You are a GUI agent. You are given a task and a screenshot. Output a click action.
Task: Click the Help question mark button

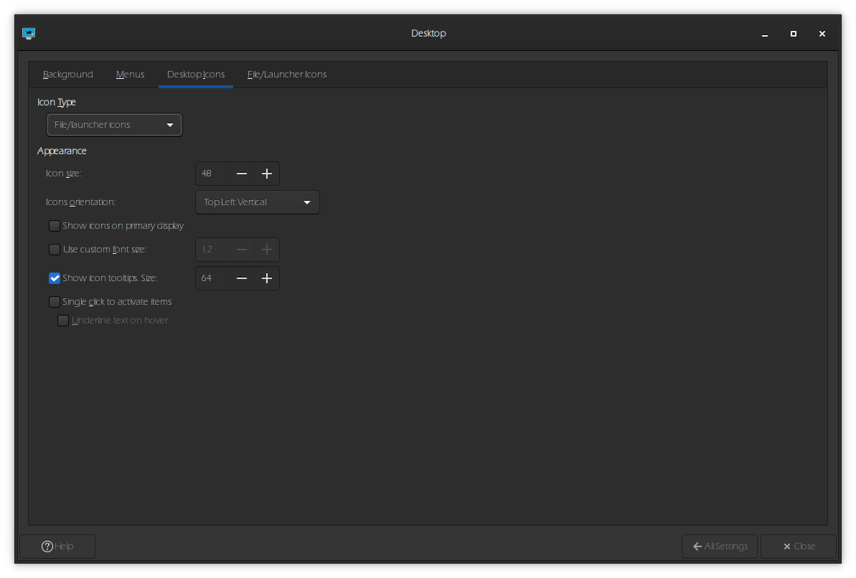pos(57,546)
